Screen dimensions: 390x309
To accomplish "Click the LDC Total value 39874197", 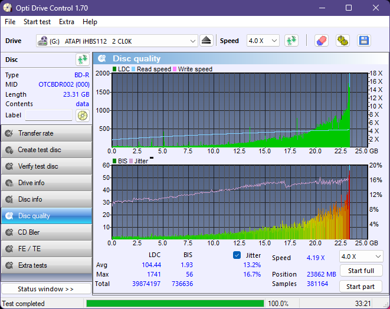I will (146, 284).
